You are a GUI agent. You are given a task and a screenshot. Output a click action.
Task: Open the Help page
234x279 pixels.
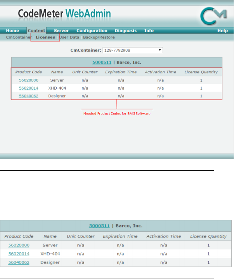[222, 31]
